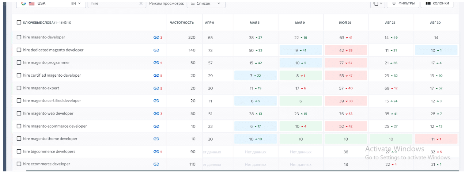Click the АПР 9 column header

210,23
